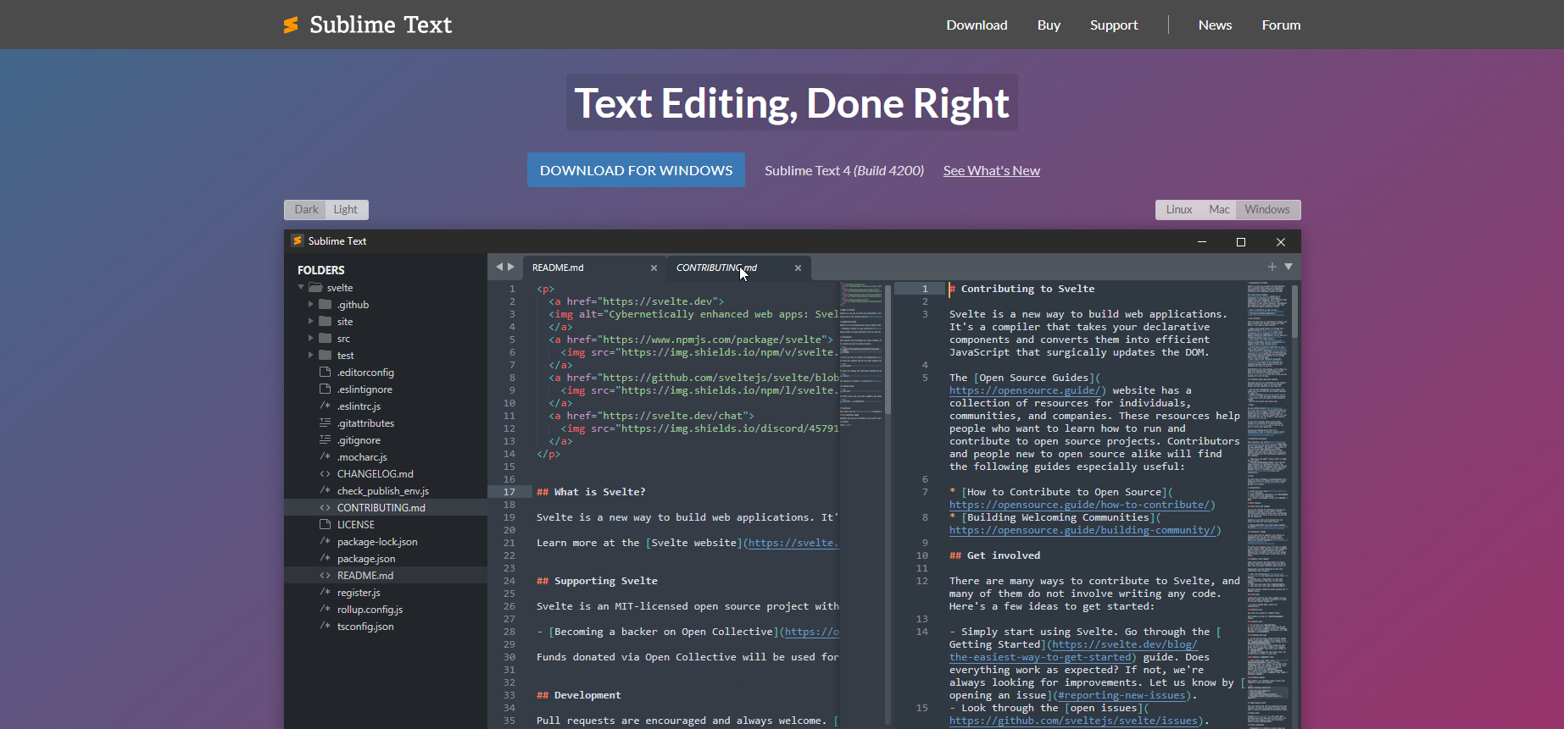Click the src folder icon
The width and height of the screenshot is (1564, 729).
click(x=325, y=338)
